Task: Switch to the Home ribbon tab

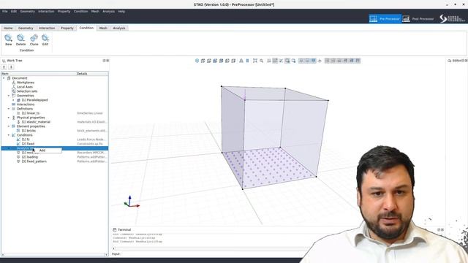Action: point(8,28)
